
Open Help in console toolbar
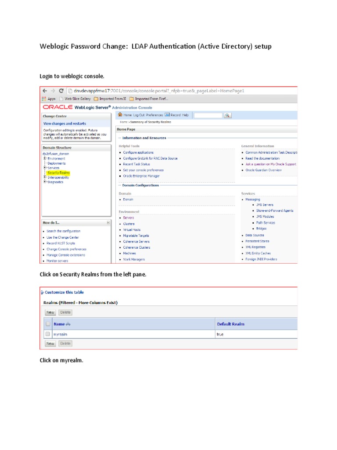(186, 115)
